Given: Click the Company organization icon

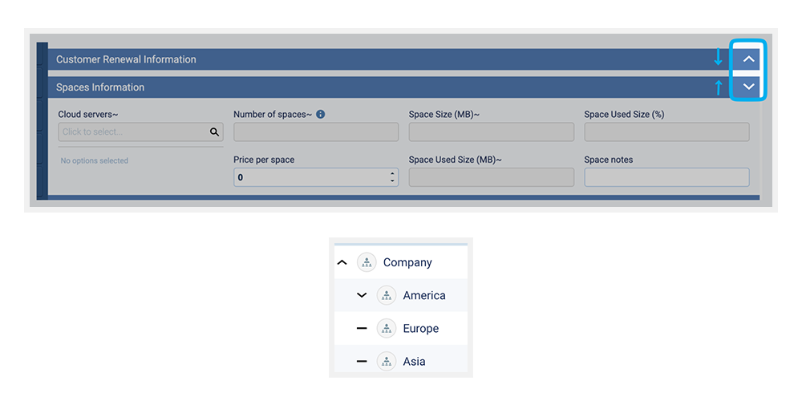Looking at the screenshot, I should coord(367,262).
